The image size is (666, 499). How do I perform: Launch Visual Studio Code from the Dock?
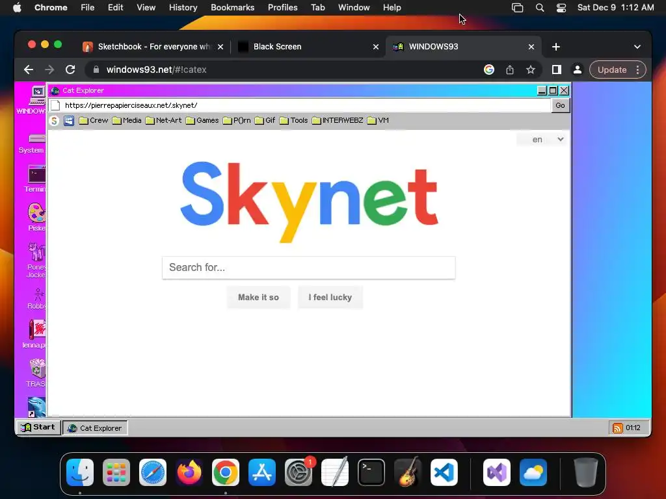tap(444, 472)
